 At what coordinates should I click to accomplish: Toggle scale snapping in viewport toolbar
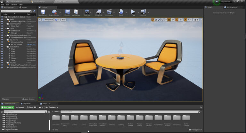pos(185,20)
